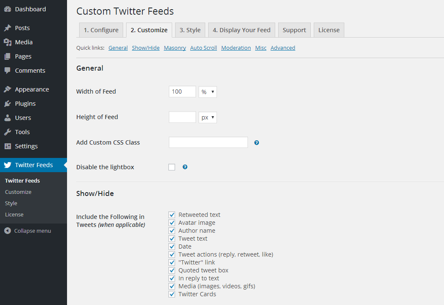This screenshot has width=444, height=305.
Task: Toggle the Twitter Cards checkbox
Action: [172, 294]
